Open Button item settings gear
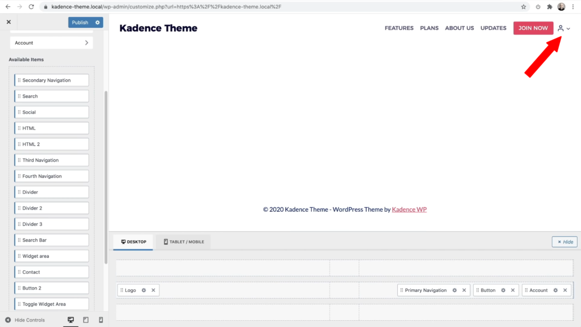Image resolution: width=581 pixels, height=327 pixels. click(503, 290)
